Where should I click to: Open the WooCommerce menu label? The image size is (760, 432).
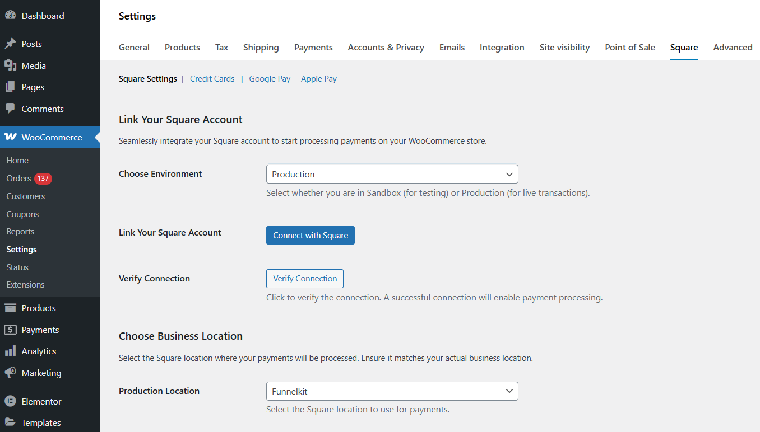[x=52, y=137]
